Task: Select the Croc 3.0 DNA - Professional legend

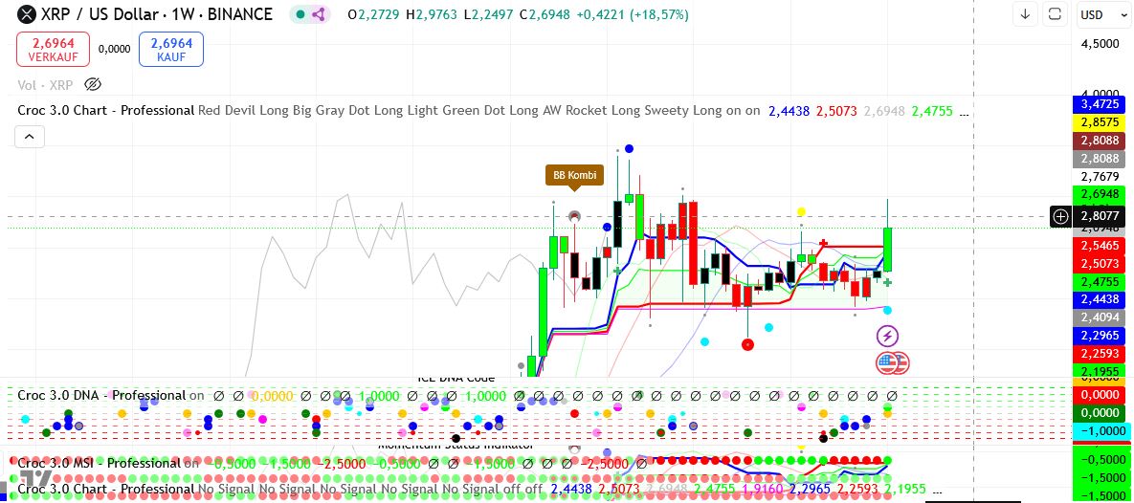Action: pyautogui.click(x=101, y=395)
